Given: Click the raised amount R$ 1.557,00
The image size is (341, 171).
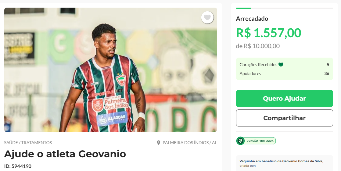Looking at the screenshot, I should (269, 33).
